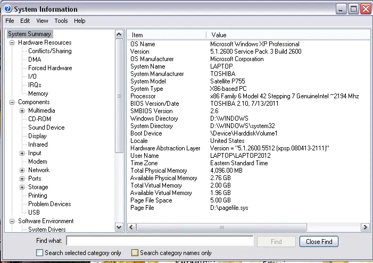Click the tree panel vertical scrollbar thumb
The image size is (373, 263).
[119, 96]
